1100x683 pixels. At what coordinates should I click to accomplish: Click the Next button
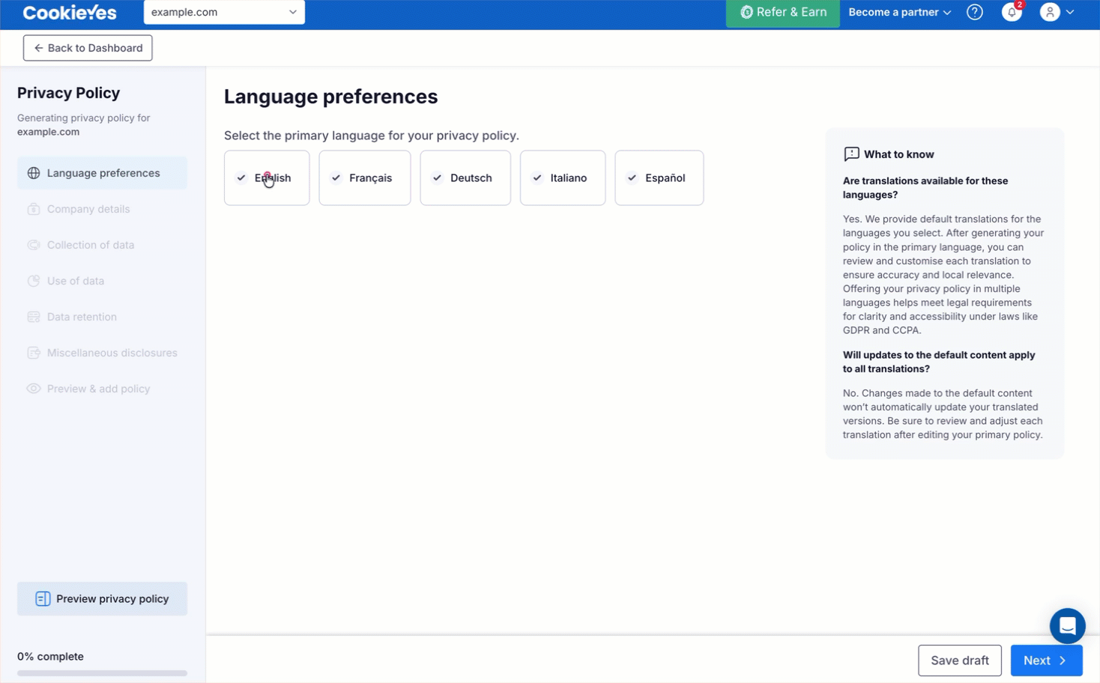(x=1047, y=661)
